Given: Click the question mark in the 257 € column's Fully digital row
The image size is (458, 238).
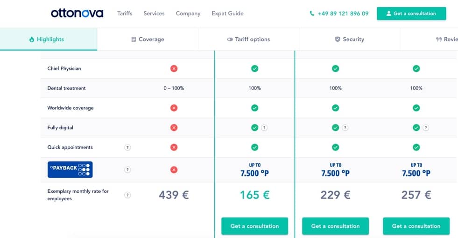Looking at the screenshot, I should tap(426, 128).
